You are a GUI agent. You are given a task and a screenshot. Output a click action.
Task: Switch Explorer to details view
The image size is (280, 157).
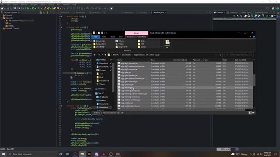[250, 113]
